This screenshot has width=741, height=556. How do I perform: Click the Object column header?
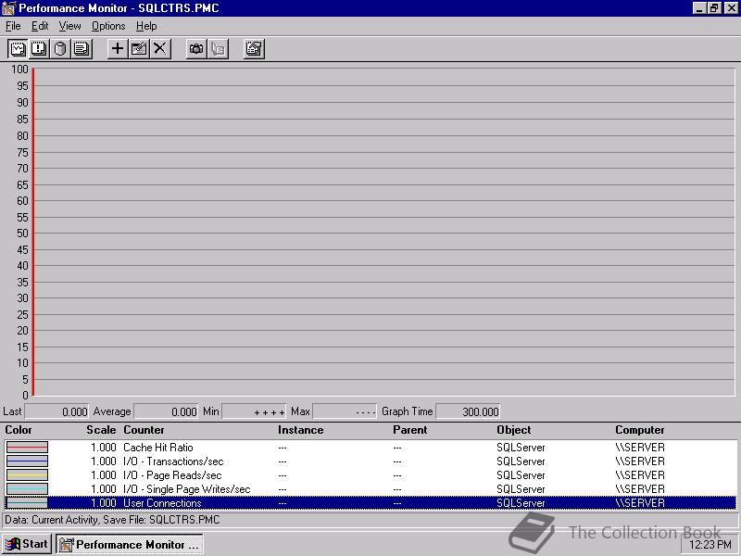coord(514,430)
